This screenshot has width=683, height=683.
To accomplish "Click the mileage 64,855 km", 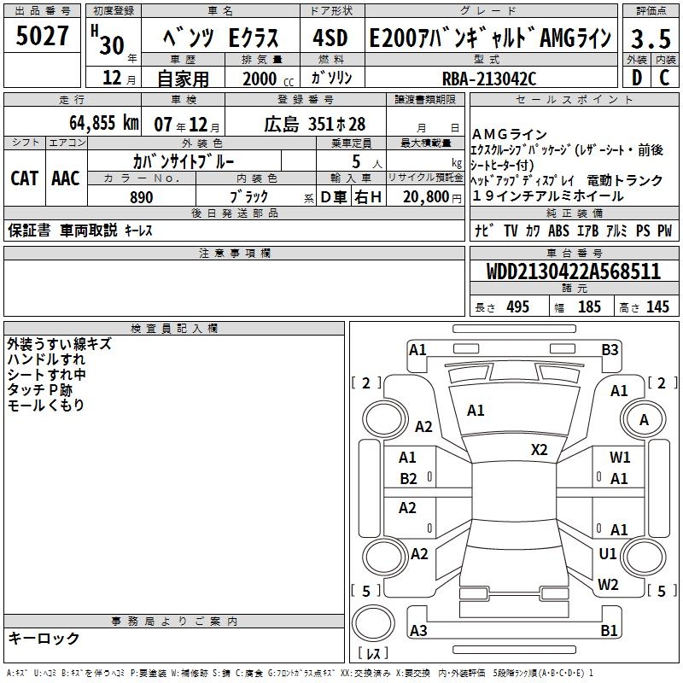I will pyautogui.click(x=104, y=123).
